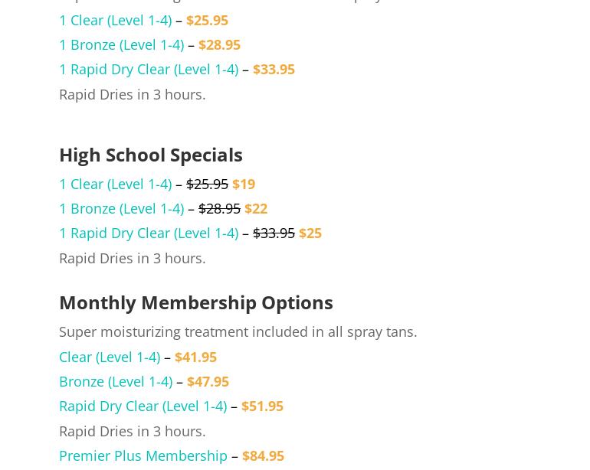Click the High School Specials heading
The width and height of the screenshot is (590, 470).
pos(151,155)
